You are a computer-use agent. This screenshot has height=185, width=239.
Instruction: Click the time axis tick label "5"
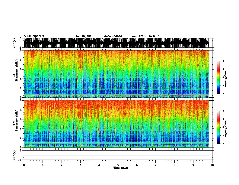[118, 165]
